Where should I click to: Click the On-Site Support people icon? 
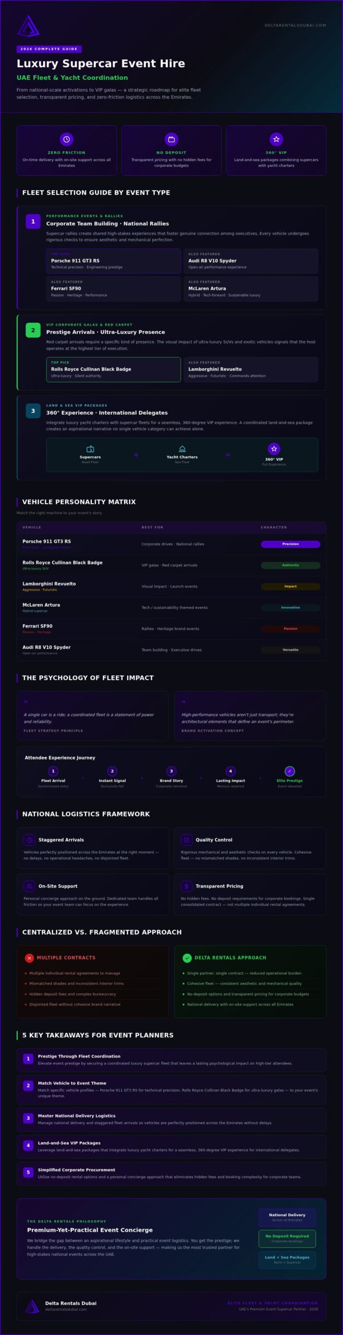[x=30, y=887]
